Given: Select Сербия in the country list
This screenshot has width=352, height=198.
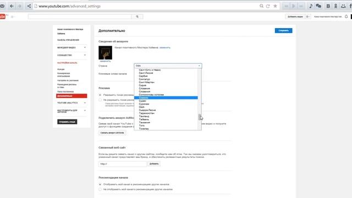Looking at the screenshot, I should tap(166, 76).
